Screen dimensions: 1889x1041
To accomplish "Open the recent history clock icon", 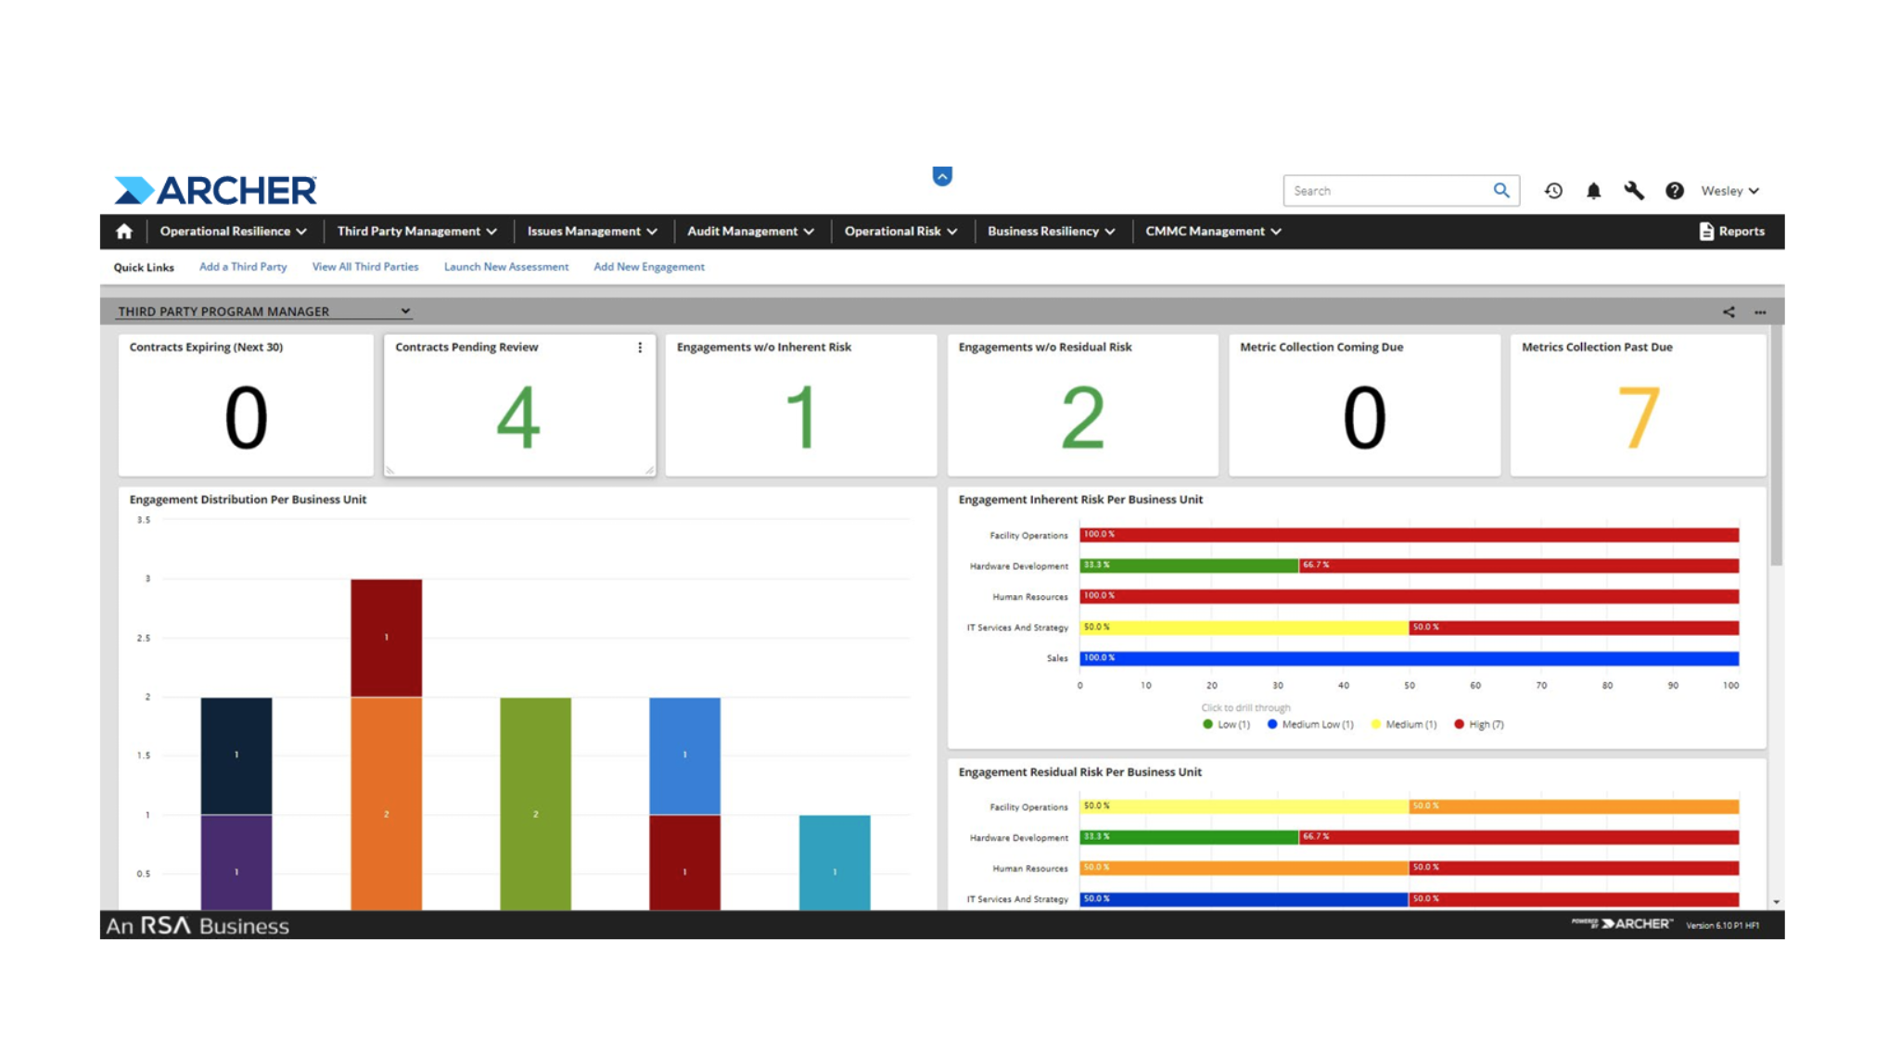I will click(x=1553, y=191).
